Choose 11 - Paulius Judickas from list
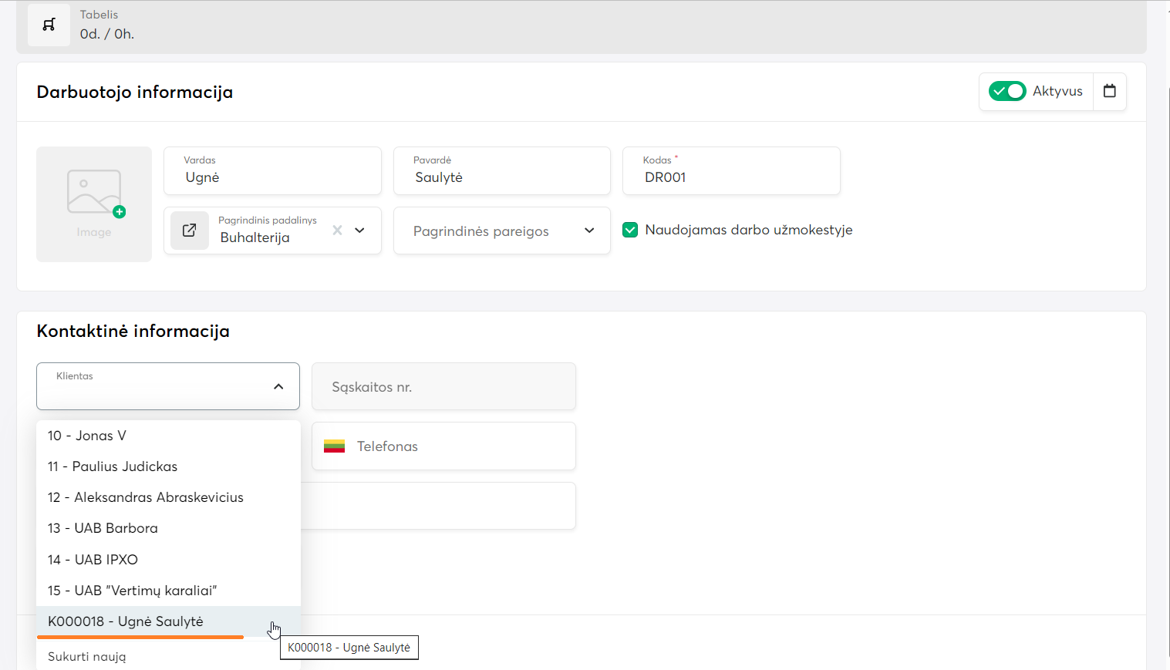Viewport: 1170px width, 670px height. 113,466
